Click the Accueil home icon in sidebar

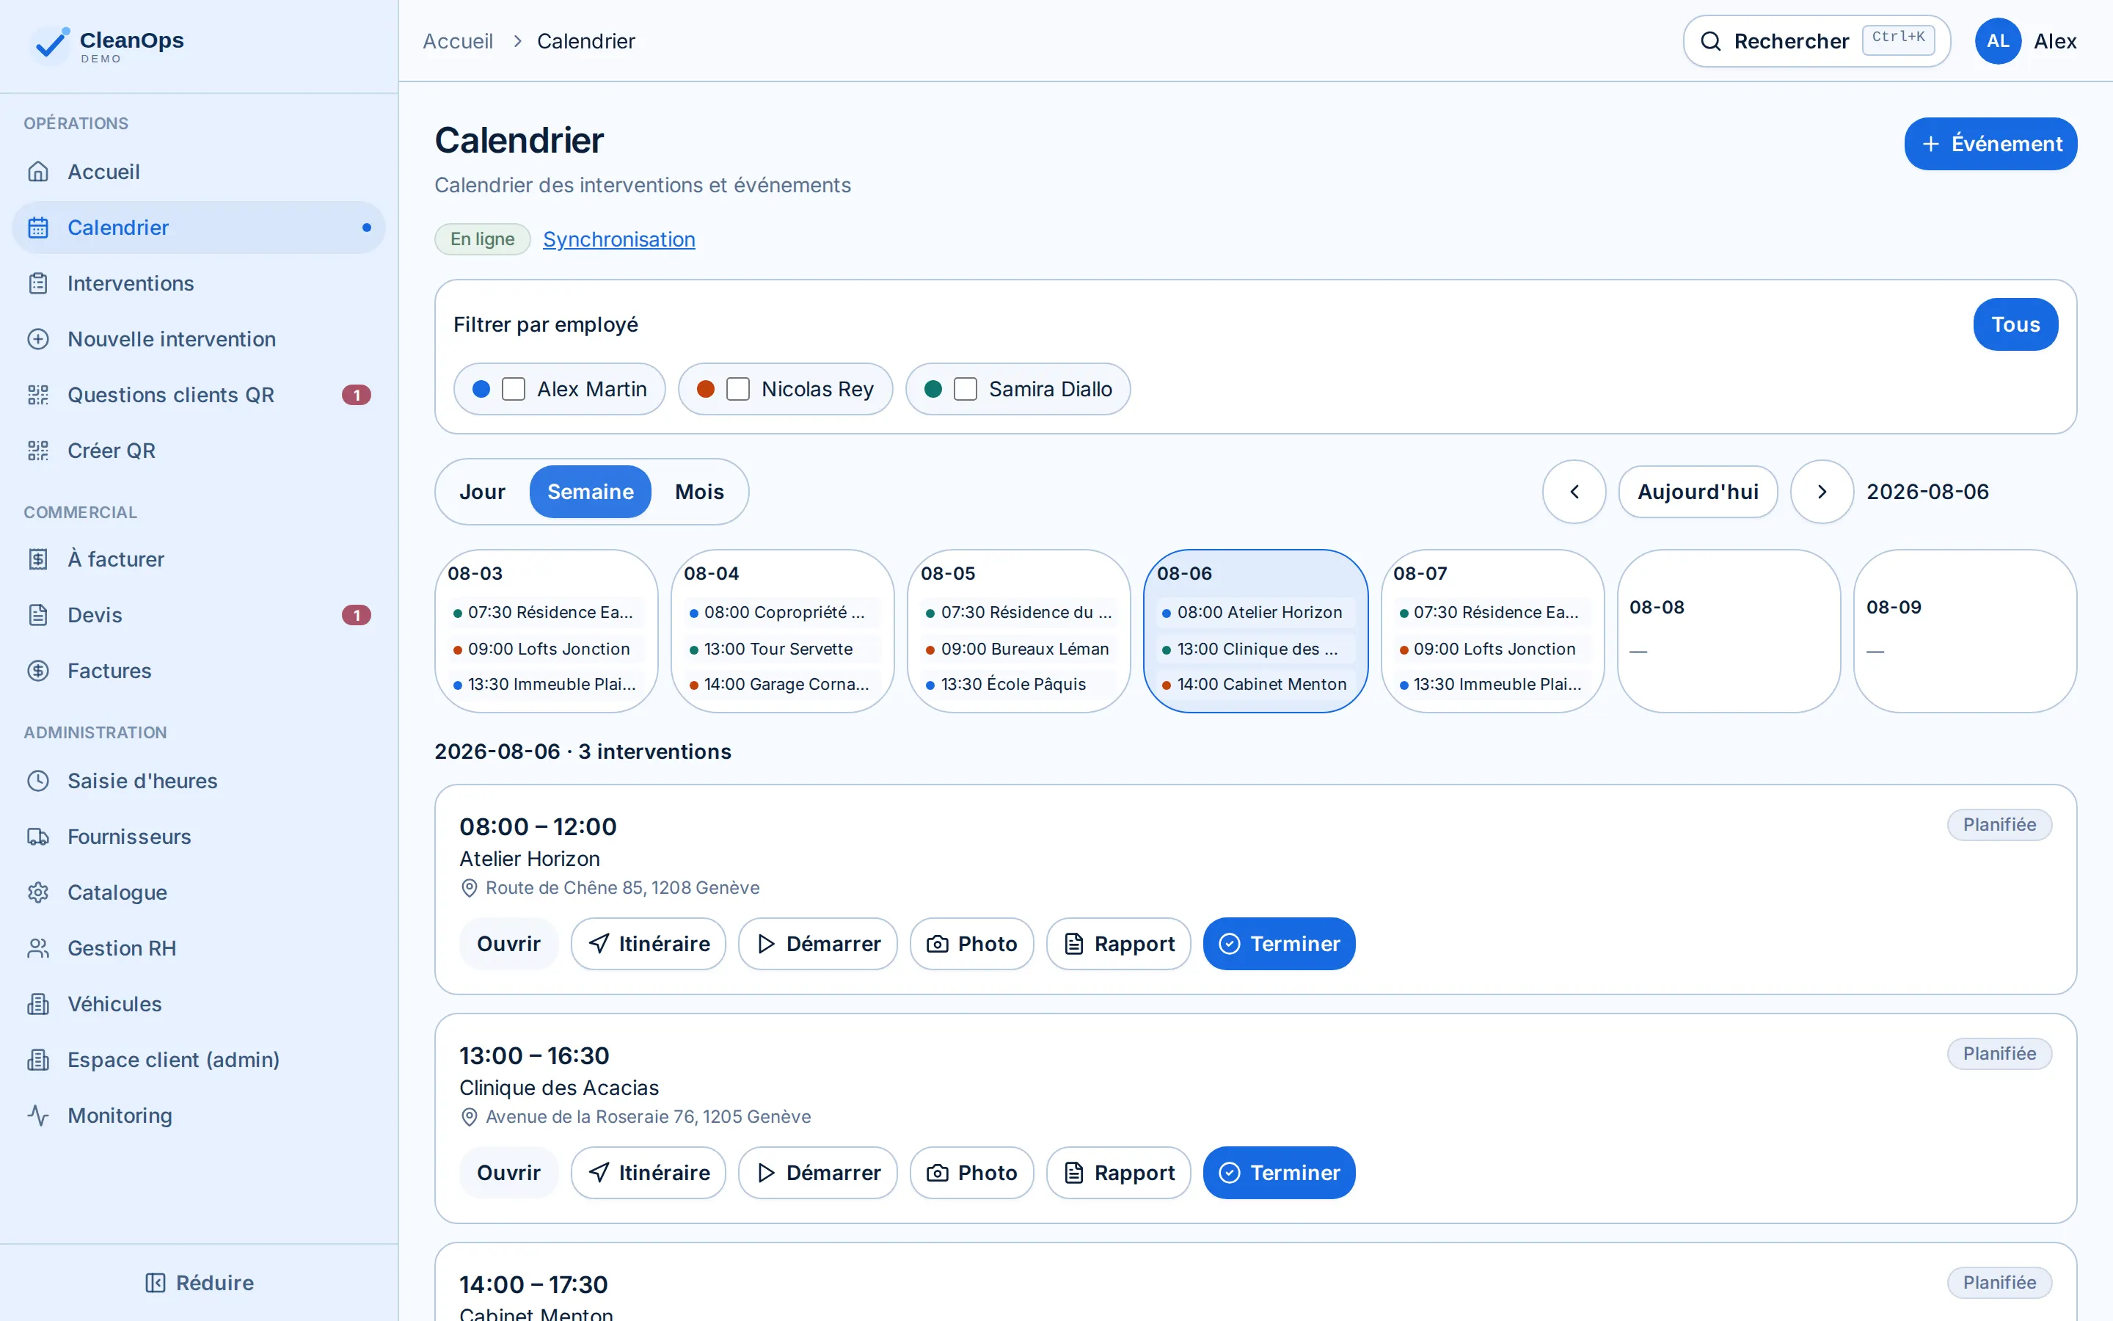(x=38, y=172)
